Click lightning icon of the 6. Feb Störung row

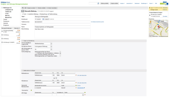[x=2, y=38]
